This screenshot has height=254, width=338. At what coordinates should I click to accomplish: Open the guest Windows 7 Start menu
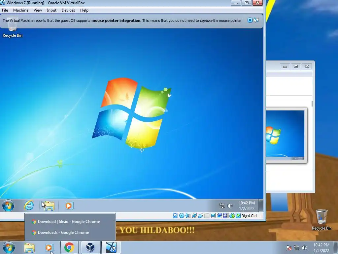[x=8, y=205]
